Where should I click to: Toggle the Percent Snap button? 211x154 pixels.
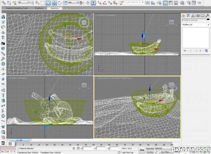(110, 3)
